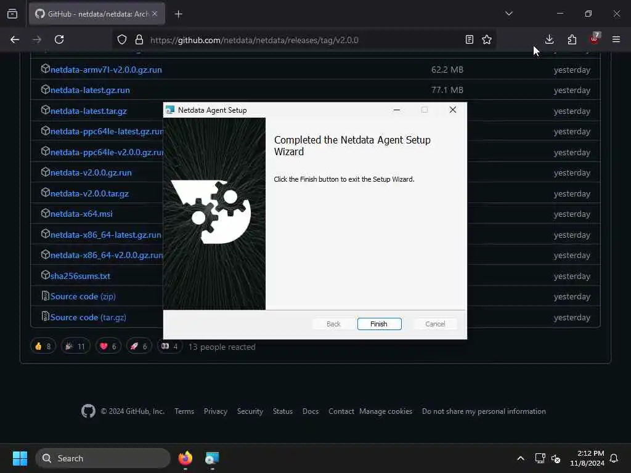Click the rocket reaction showing 6
This screenshot has height=473, width=631.
[139, 346]
